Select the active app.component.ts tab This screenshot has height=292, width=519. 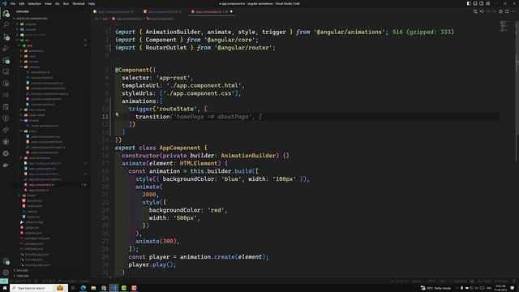click(211, 11)
